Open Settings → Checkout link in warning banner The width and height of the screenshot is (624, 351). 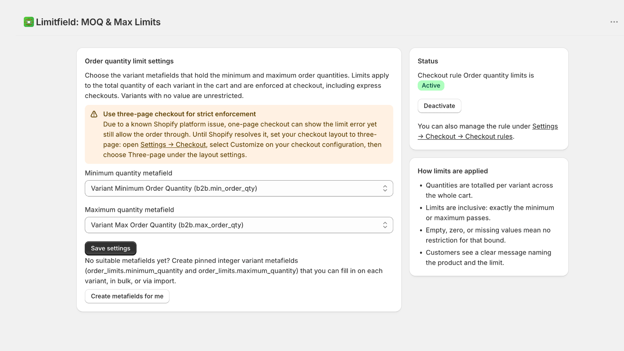[173, 145]
